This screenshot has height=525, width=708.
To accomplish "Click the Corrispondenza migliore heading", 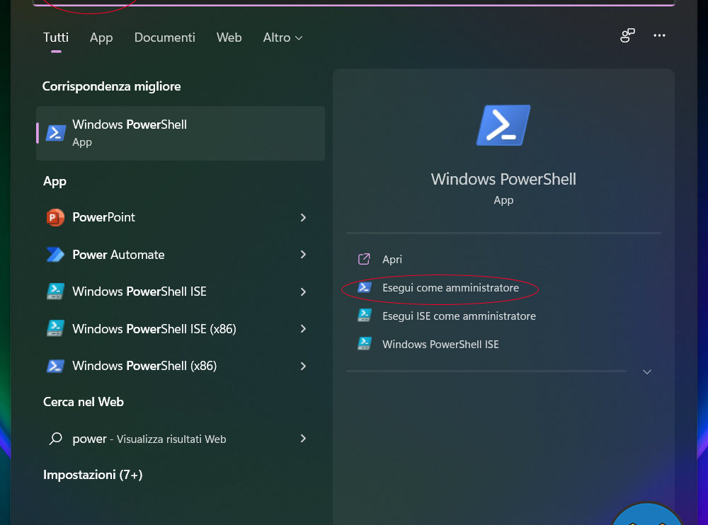I will [112, 86].
